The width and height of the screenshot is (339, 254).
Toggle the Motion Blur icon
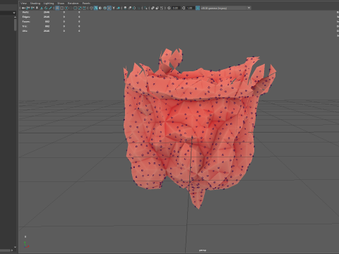coord(129,8)
